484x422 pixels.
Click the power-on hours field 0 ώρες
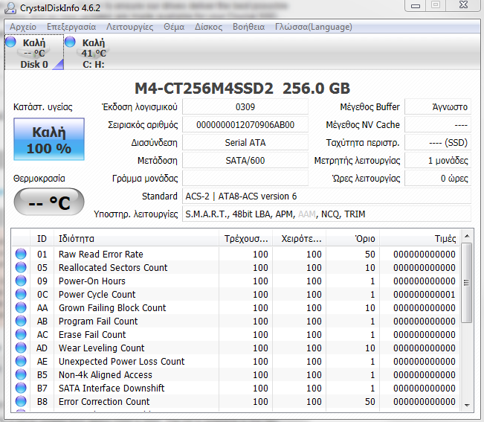(x=438, y=179)
